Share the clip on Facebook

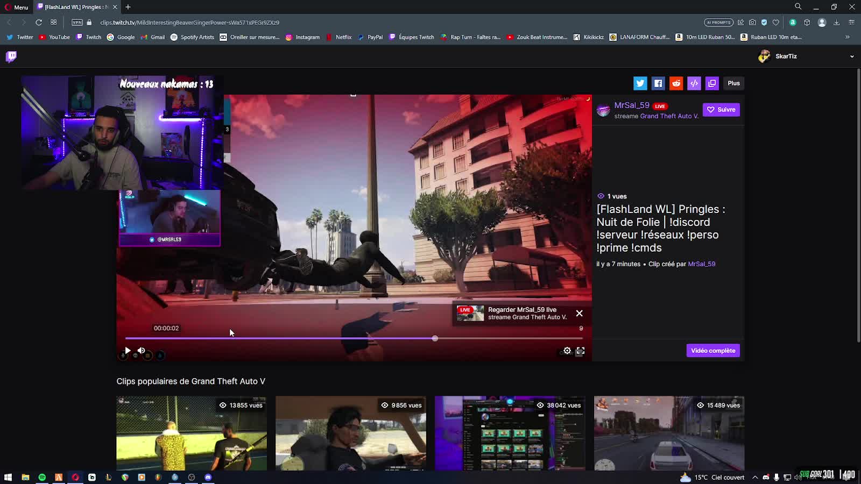pos(658,83)
